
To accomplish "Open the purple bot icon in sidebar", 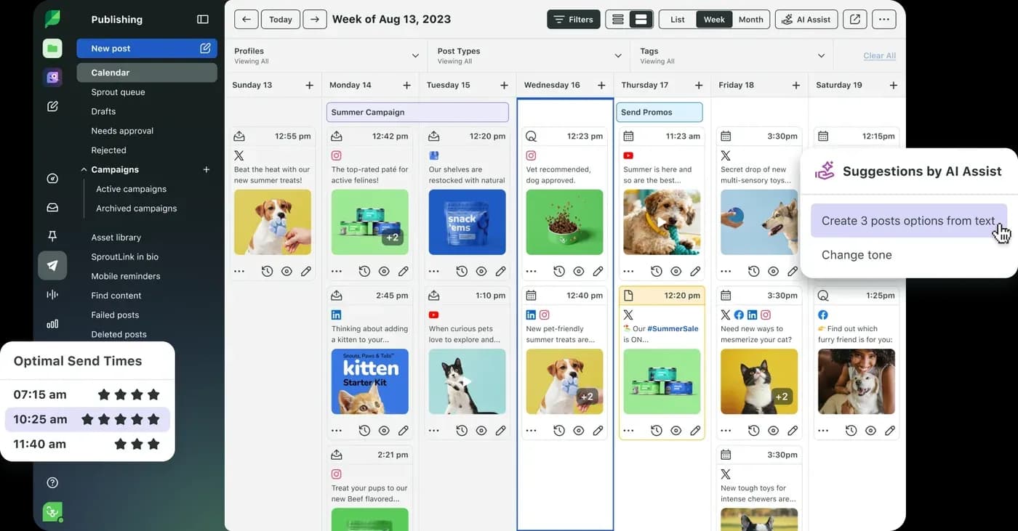I will 52,77.
